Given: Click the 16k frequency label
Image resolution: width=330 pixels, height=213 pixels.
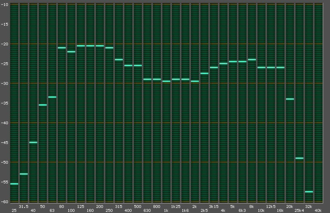Looking at the screenshot, I should 280,211.
